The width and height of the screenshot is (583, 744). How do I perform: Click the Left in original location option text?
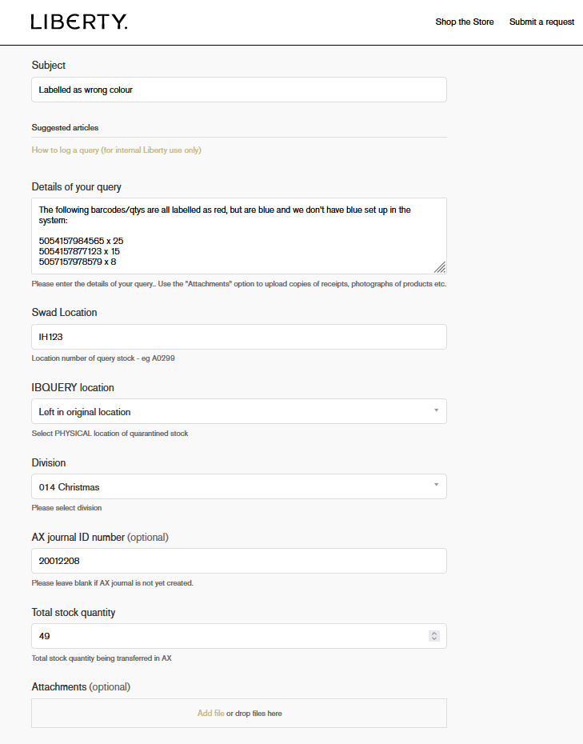point(85,412)
